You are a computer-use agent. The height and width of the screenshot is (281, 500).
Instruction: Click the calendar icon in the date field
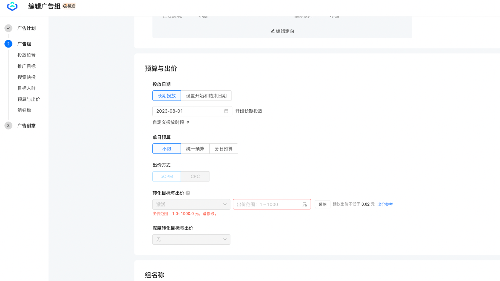click(x=227, y=111)
